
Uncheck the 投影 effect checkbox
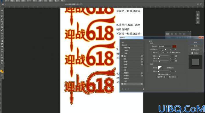point(122,84)
